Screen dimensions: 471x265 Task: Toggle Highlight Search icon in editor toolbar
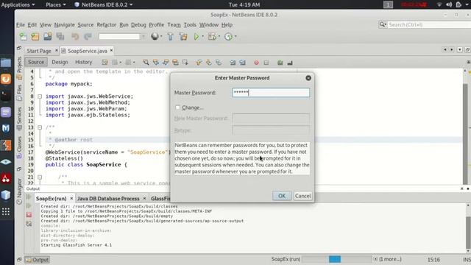(175, 62)
